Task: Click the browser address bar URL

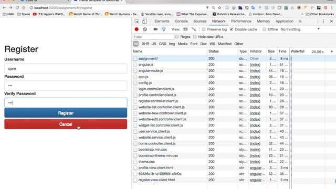Action: 63,8
